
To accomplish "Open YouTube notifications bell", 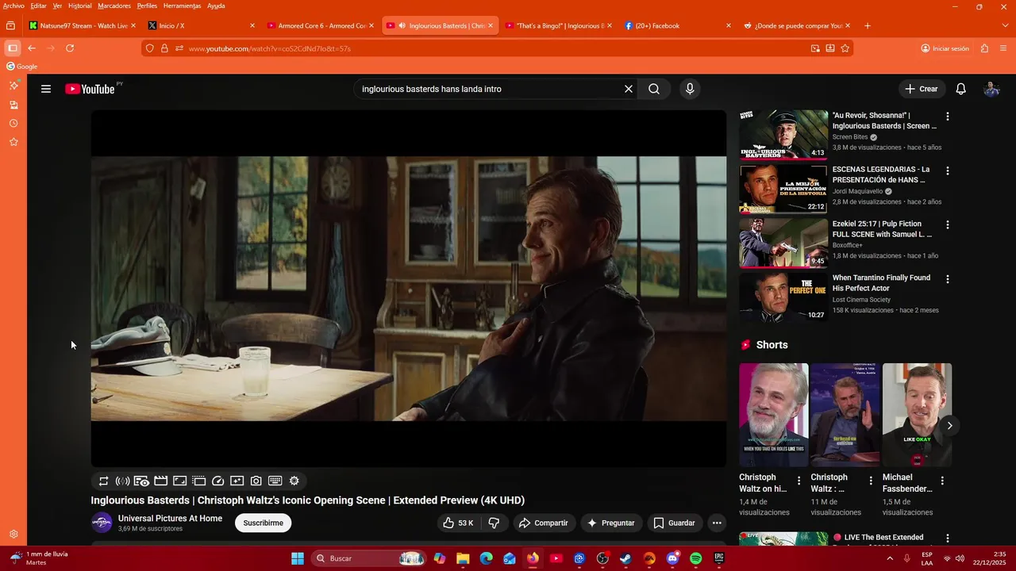I will (960, 89).
